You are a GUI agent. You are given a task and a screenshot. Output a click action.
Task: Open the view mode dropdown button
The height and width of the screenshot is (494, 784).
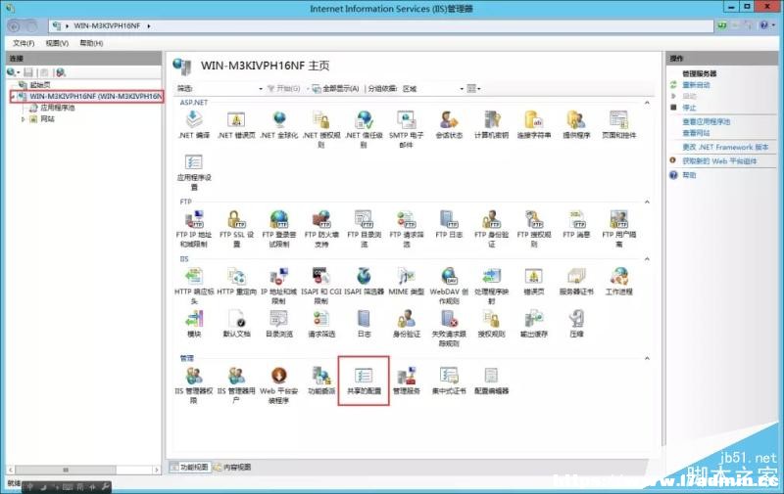pos(473,89)
